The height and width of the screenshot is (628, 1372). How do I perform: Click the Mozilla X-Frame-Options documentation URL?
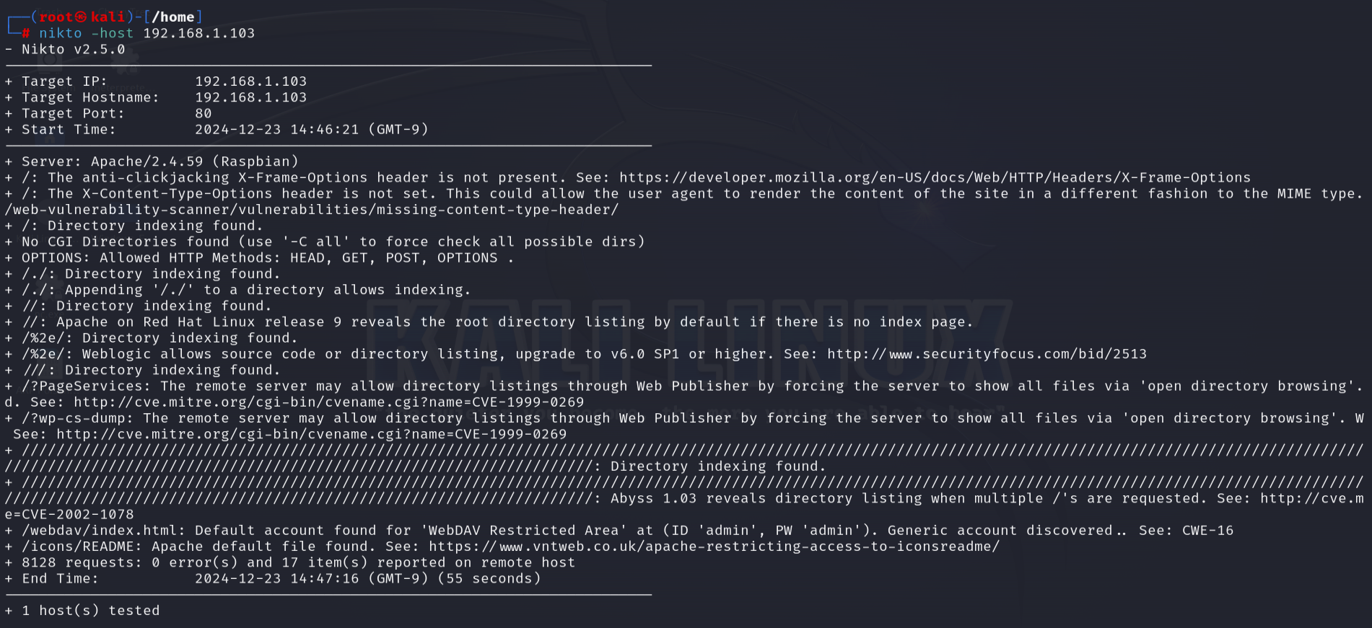tap(935, 177)
